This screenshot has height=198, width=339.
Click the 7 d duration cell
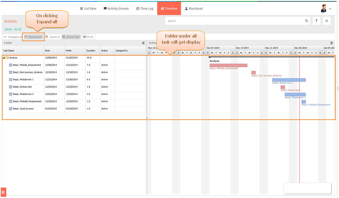[88, 65]
